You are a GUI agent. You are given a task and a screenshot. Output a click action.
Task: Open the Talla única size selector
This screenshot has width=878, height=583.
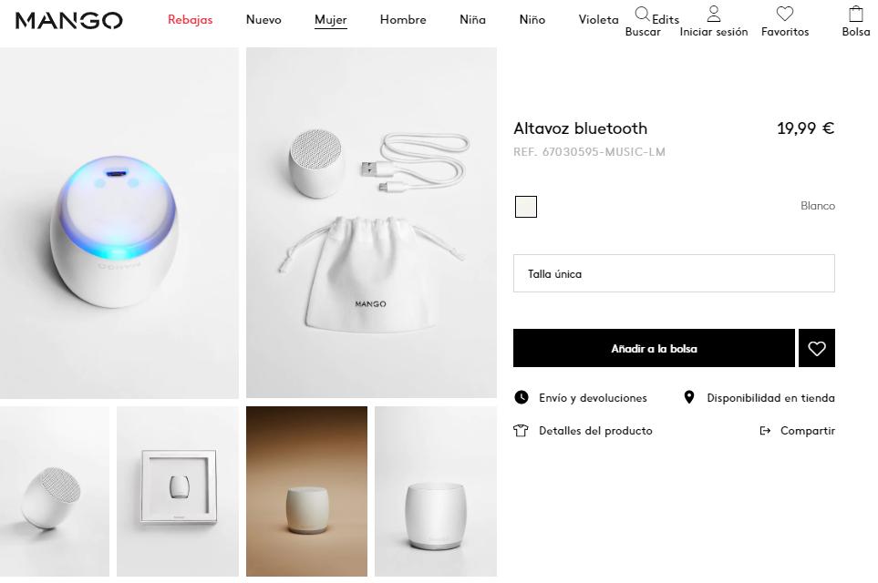(x=674, y=273)
